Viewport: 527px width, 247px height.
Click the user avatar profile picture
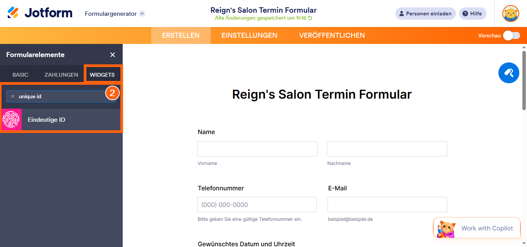coord(510,13)
